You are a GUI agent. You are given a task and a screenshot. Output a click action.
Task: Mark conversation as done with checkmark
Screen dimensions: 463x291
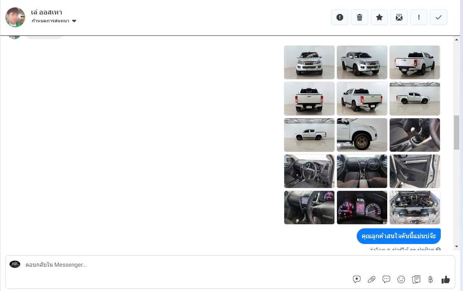click(439, 17)
